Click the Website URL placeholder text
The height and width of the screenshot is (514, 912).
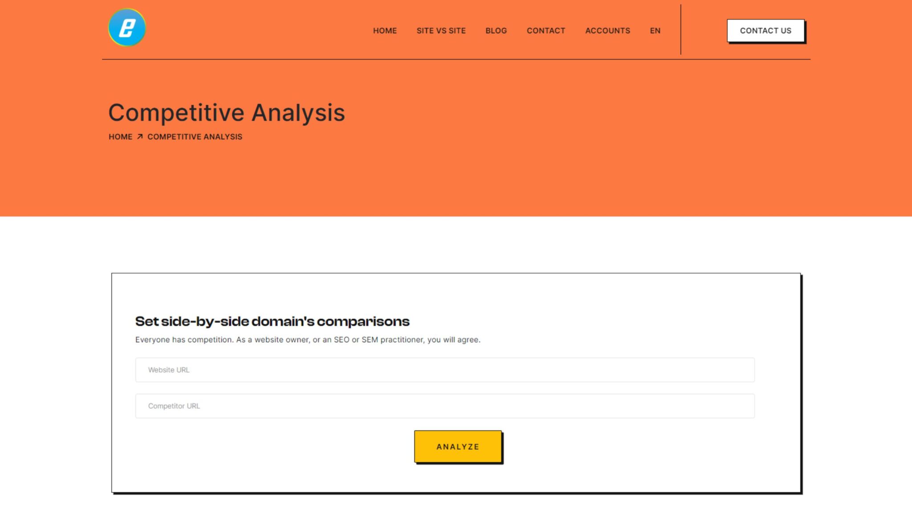click(x=169, y=370)
